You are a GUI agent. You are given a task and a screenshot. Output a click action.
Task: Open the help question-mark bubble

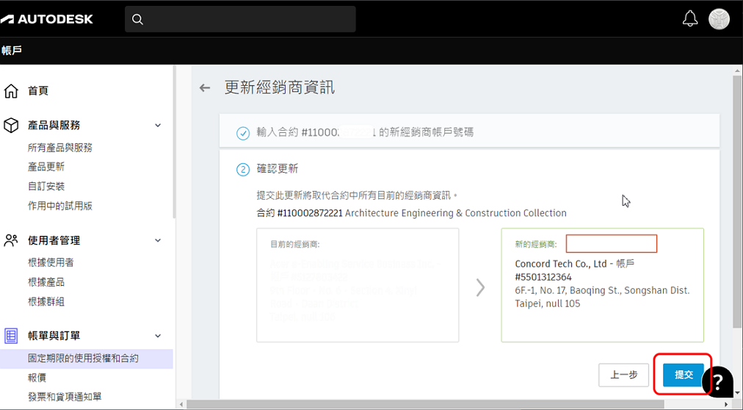click(x=718, y=381)
